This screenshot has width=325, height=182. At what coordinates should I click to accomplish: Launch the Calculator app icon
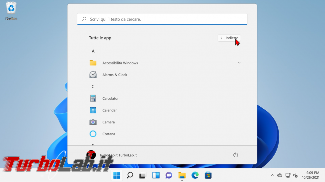(x=93, y=98)
